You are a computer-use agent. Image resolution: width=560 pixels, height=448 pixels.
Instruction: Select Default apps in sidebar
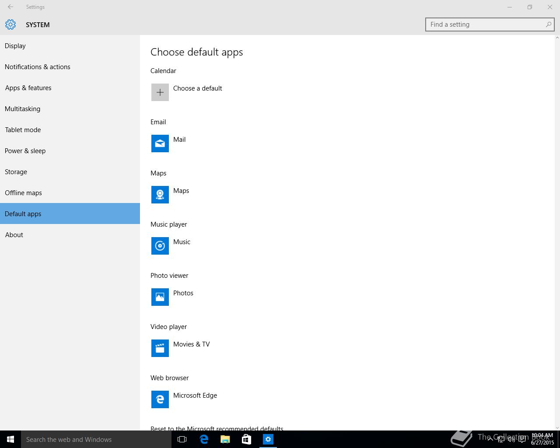point(70,213)
